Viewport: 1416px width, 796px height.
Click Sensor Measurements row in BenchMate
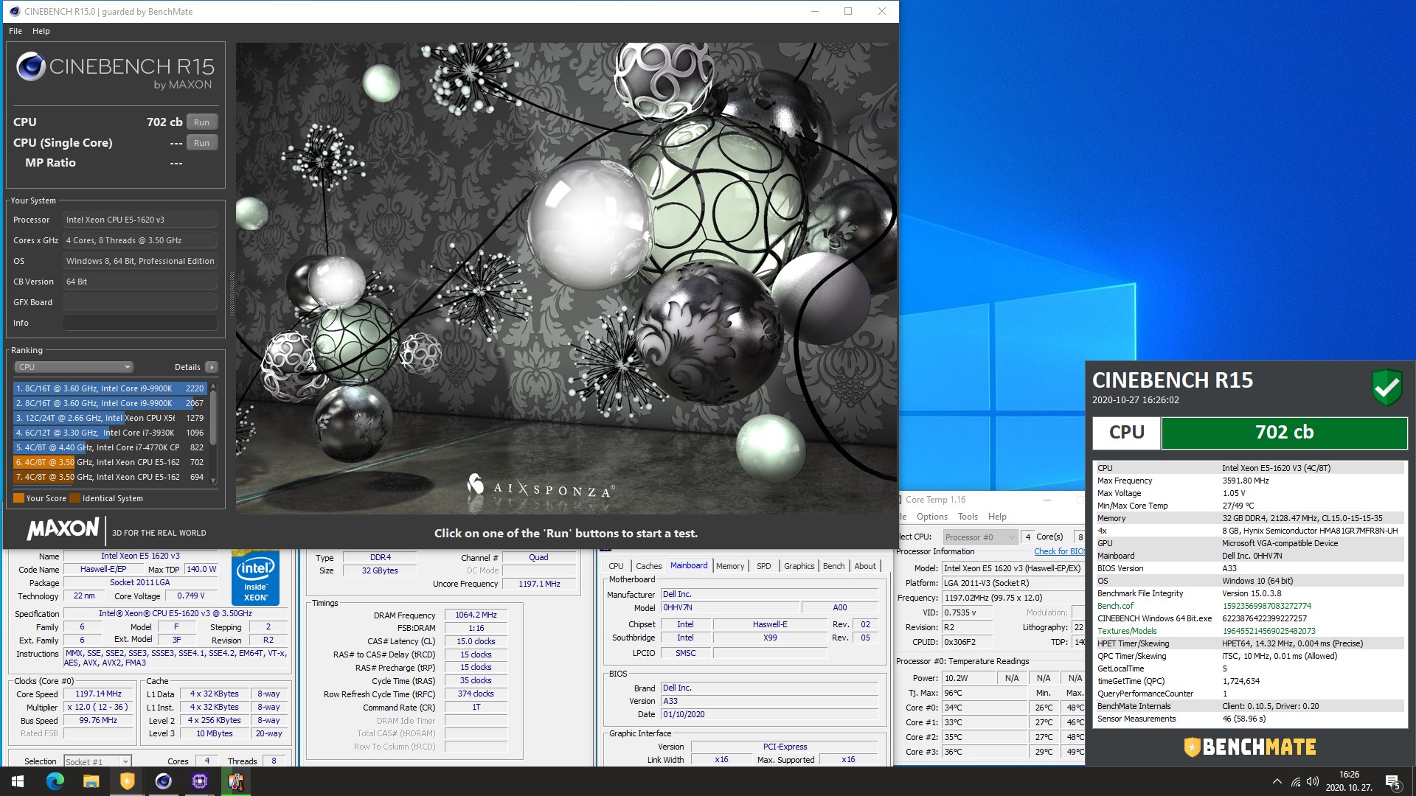(1249, 719)
